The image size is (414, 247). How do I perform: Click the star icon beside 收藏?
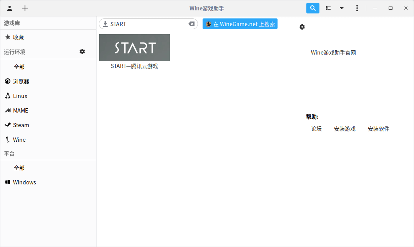pos(8,37)
